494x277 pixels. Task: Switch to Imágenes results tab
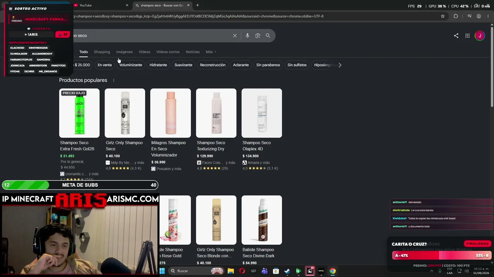click(x=124, y=52)
